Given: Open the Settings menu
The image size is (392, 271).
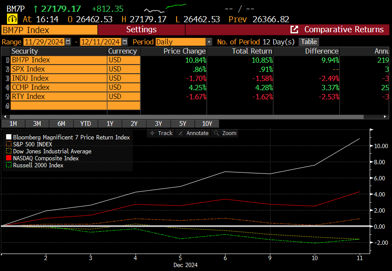Looking at the screenshot, I should pos(141,30).
